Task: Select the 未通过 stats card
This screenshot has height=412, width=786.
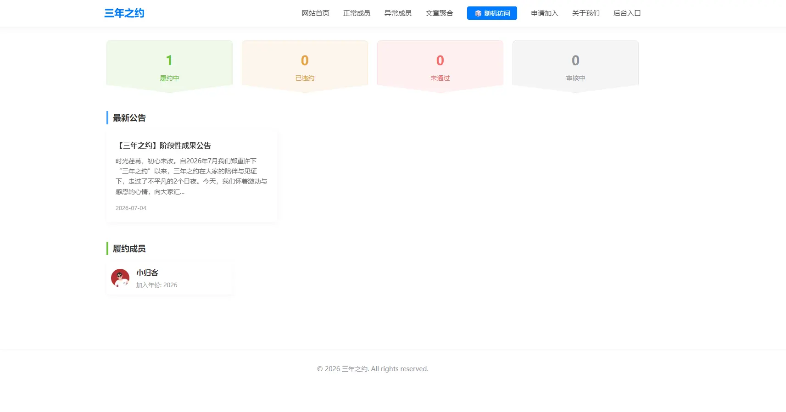Action: [440, 67]
